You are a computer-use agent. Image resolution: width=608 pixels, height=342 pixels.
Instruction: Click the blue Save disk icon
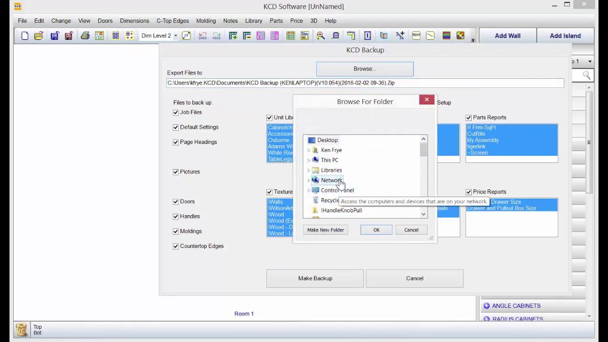pos(55,36)
